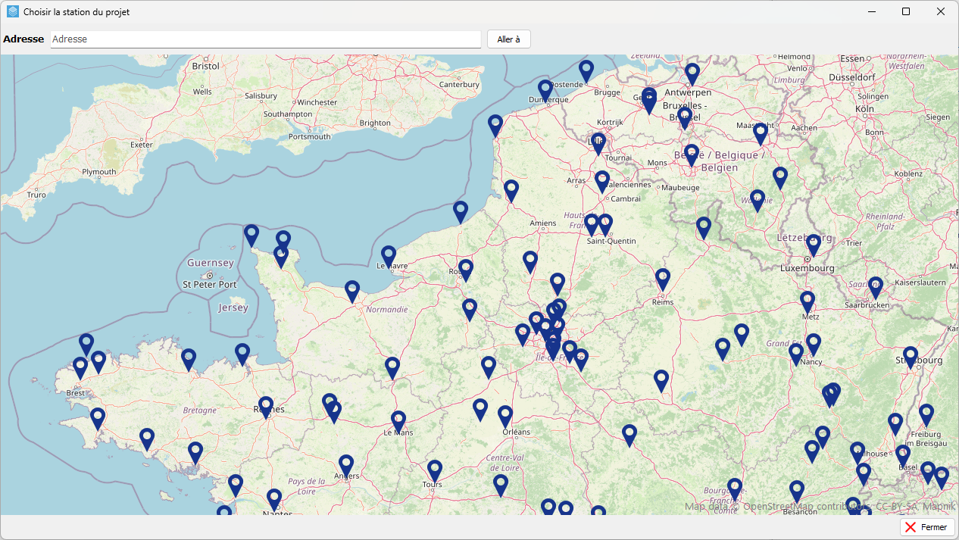Select the station marker at Le Havre
This screenshot has height=540, width=959.
pos(389,256)
